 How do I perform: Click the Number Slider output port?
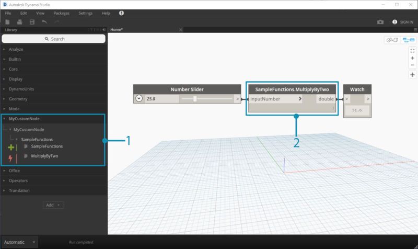click(238, 99)
